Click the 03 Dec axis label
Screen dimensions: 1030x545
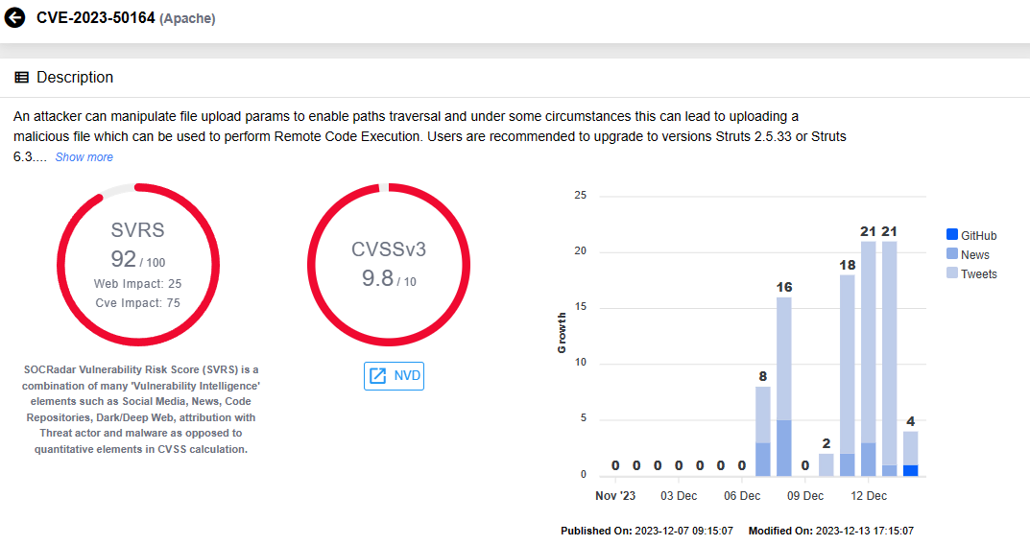coord(679,496)
